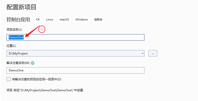The image size is (198, 101).
Task: Click the solution name input field
Action: click(75, 70)
